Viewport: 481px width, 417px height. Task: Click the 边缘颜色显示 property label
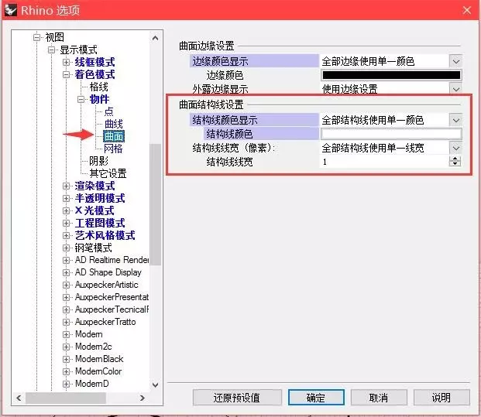(254, 62)
